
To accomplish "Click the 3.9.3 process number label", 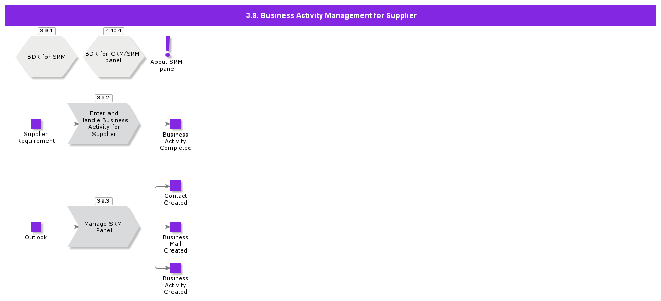I will [103, 201].
